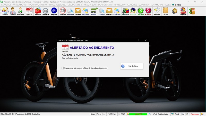Open the Recibo receipt icon
The width and height of the screenshot is (206, 116).
click(157, 11)
